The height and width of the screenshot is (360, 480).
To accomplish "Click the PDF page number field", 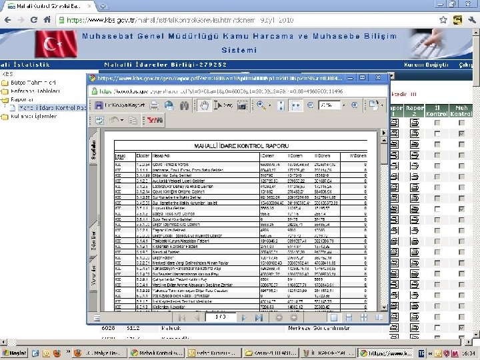I will [221, 317].
